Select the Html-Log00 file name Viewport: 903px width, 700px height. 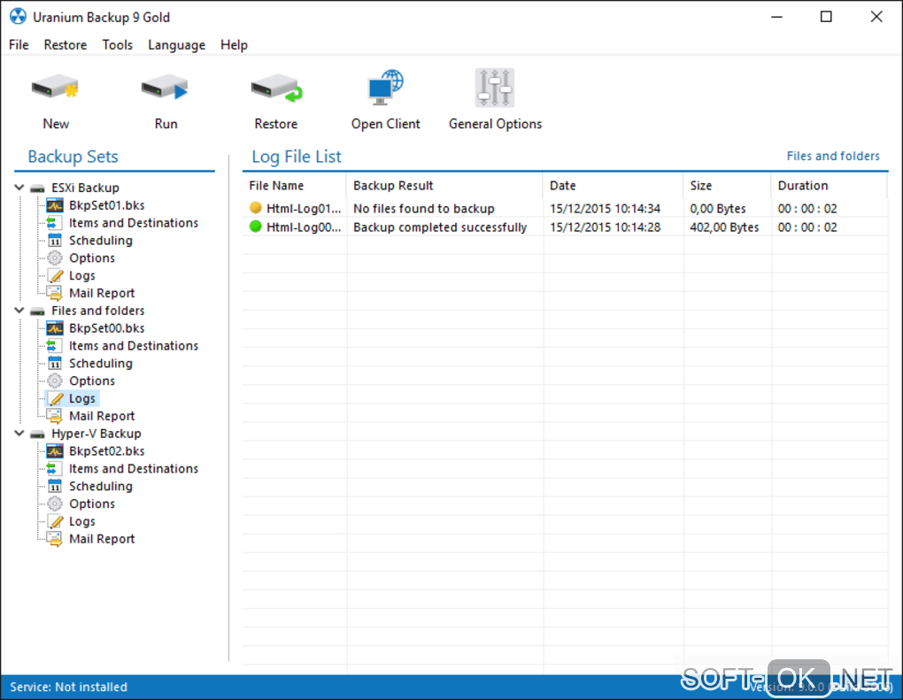tap(304, 227)
